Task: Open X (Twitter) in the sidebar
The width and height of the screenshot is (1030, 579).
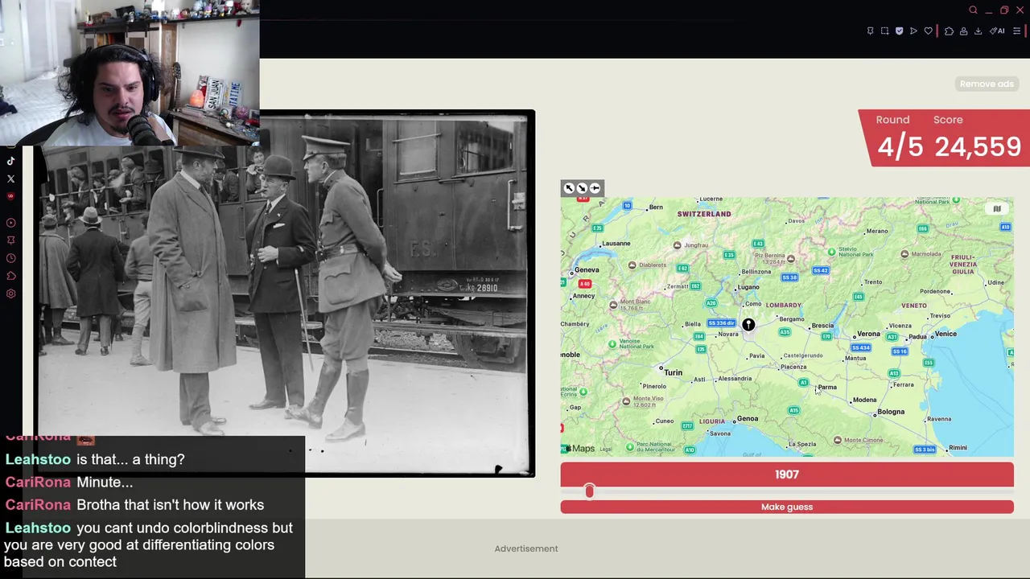Action: pyautogui.click(x=10, y=179)
